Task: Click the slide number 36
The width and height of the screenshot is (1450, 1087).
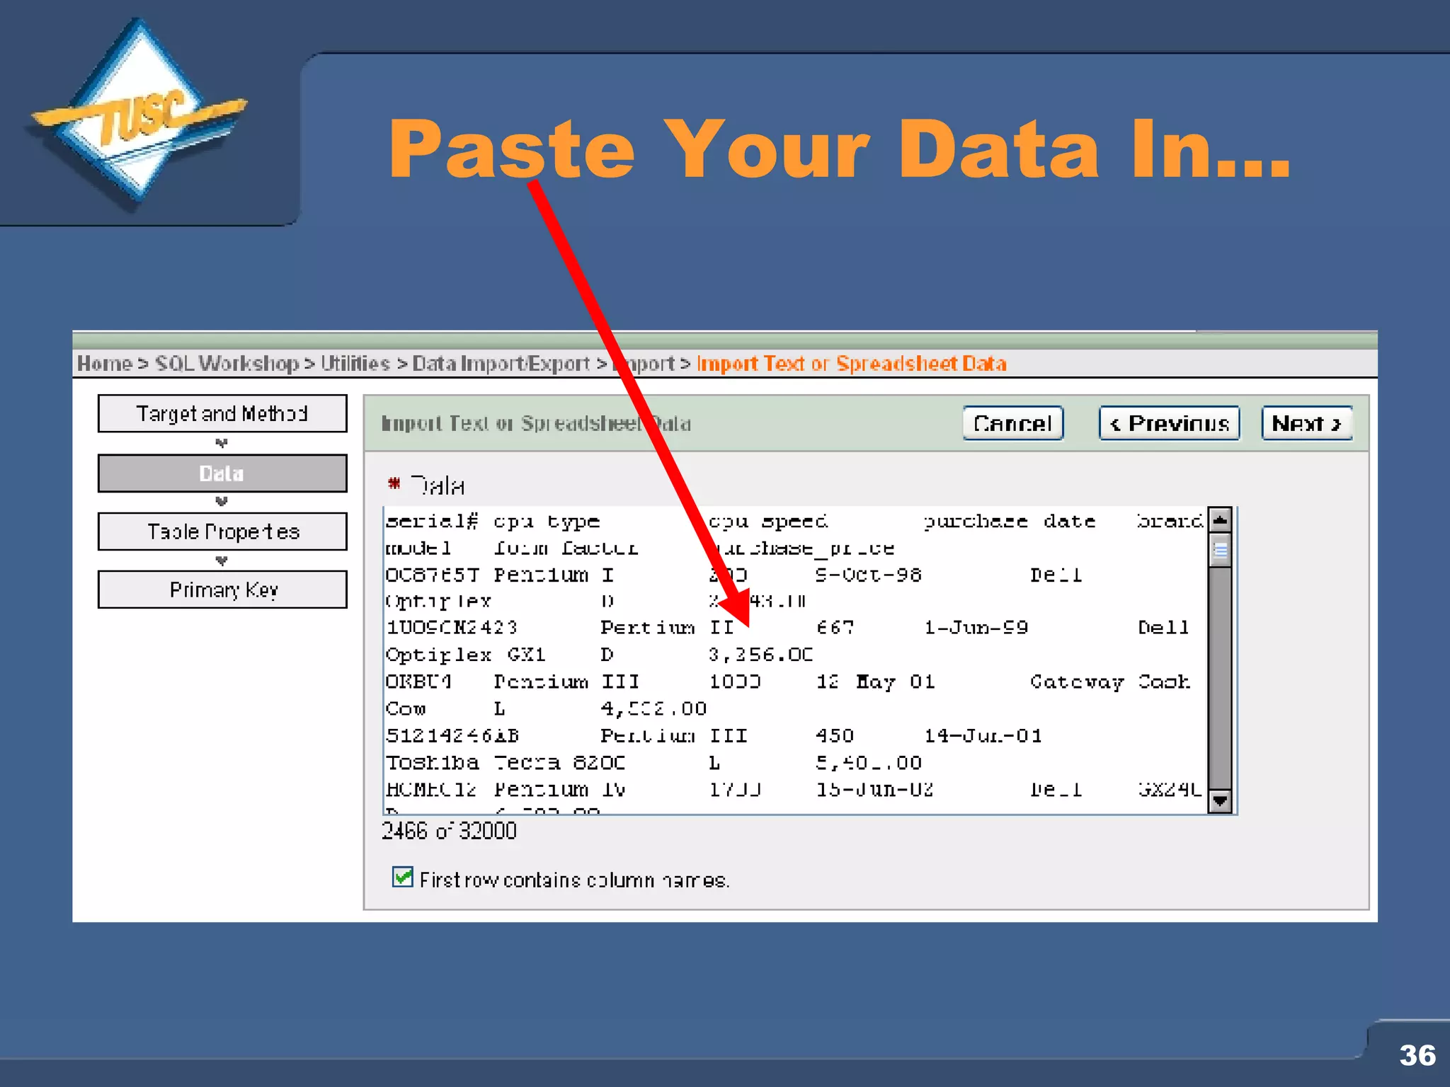Action: 1417,1055
